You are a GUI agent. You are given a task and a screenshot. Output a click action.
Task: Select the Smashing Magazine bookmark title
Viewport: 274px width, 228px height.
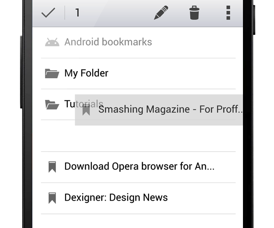coord(170,110)
